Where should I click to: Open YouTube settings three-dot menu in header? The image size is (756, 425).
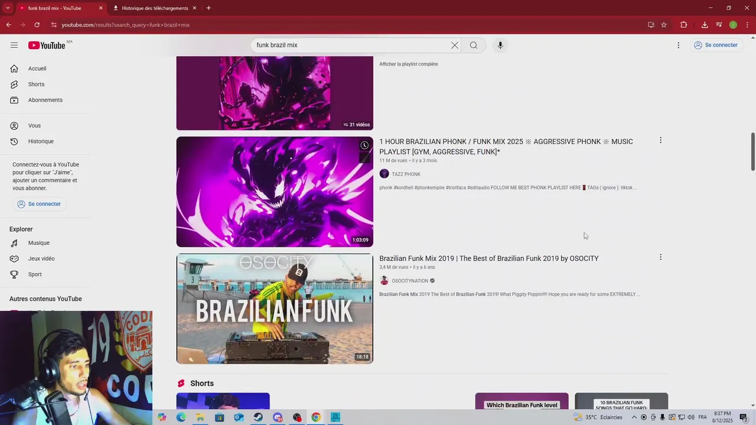point(678,45)
